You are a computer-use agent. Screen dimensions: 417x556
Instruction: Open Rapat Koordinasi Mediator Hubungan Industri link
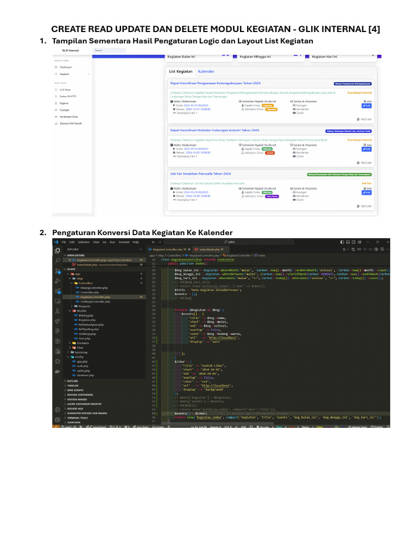click(214, 130)
